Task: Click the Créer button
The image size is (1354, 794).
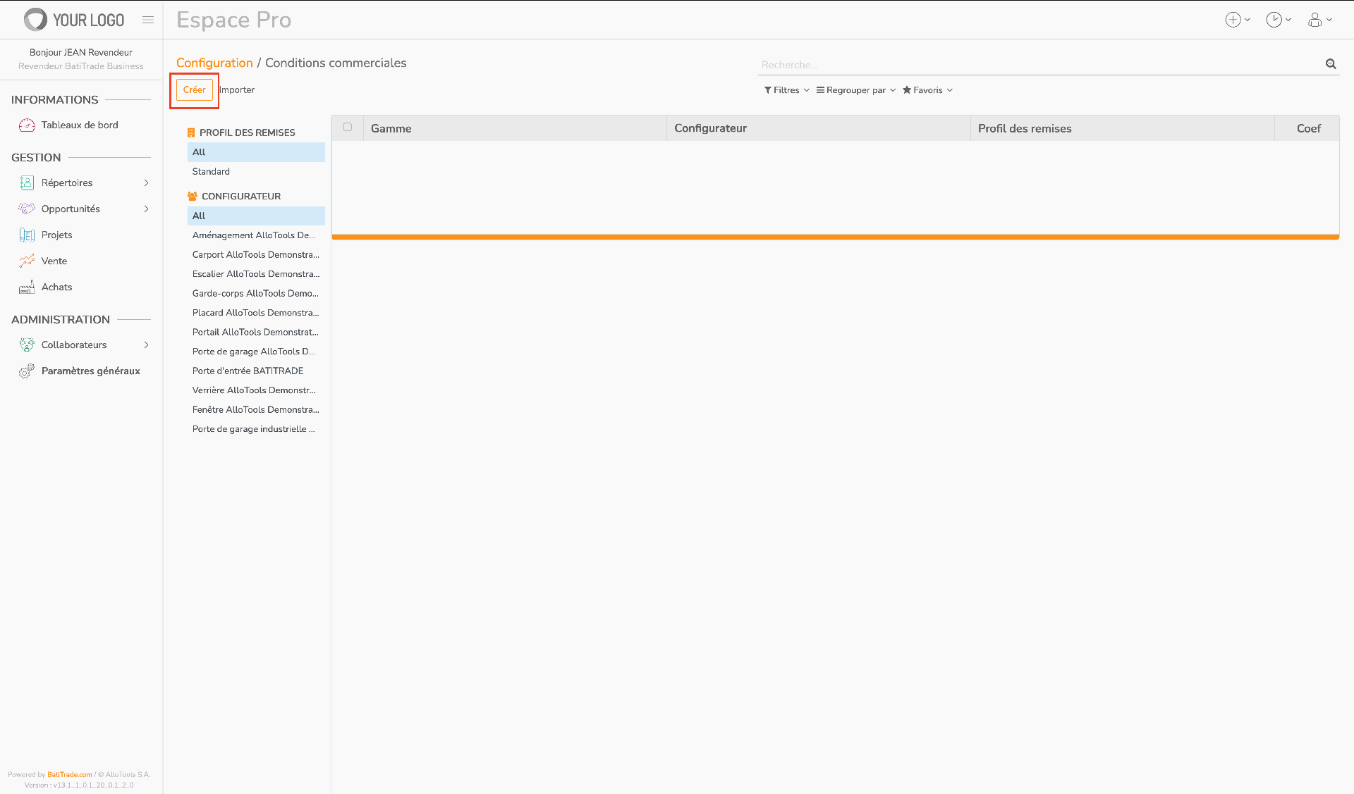Action: [x=194, y=89]
